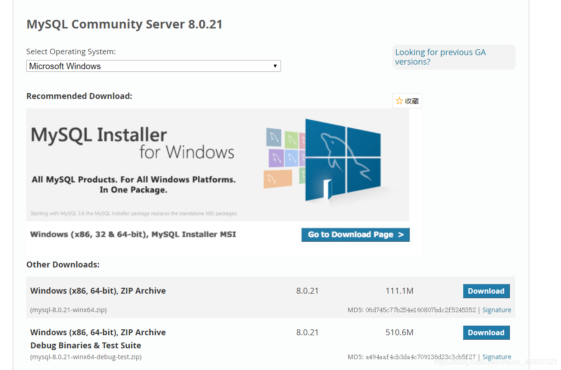Click the favorite star icon
The width and height of the screenshot is (561, 370).
(399, 101)
